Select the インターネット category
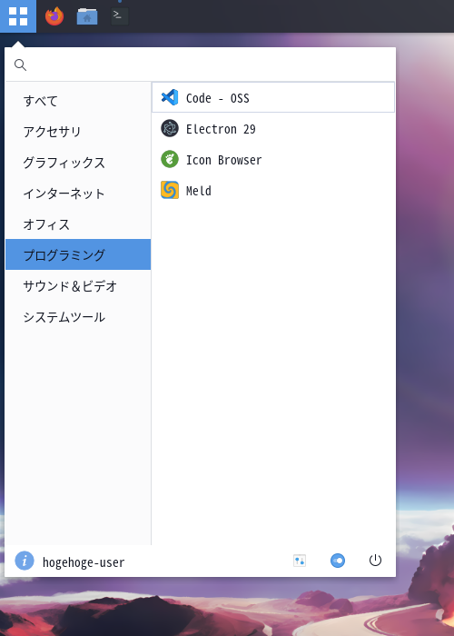 [x=78, y=193]
